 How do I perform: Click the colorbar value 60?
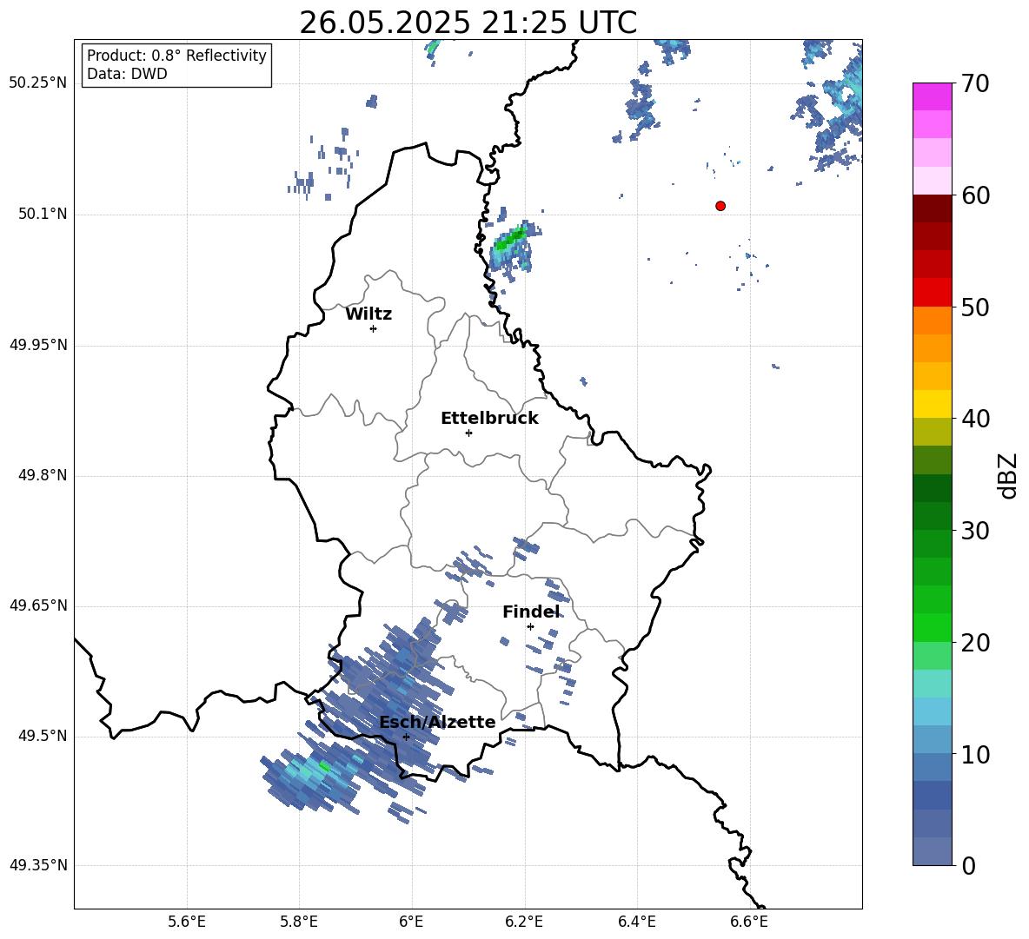975,195
